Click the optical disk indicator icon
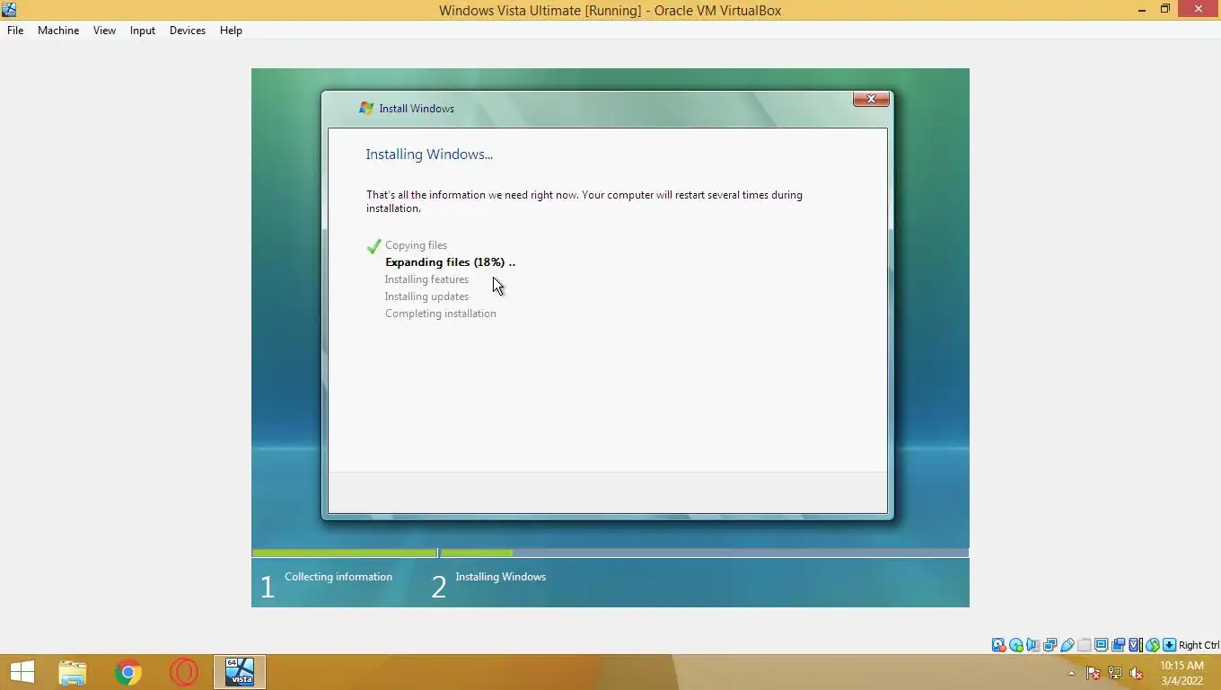The height and width of the screenshot is (690, 1221). pos(1016,645)
